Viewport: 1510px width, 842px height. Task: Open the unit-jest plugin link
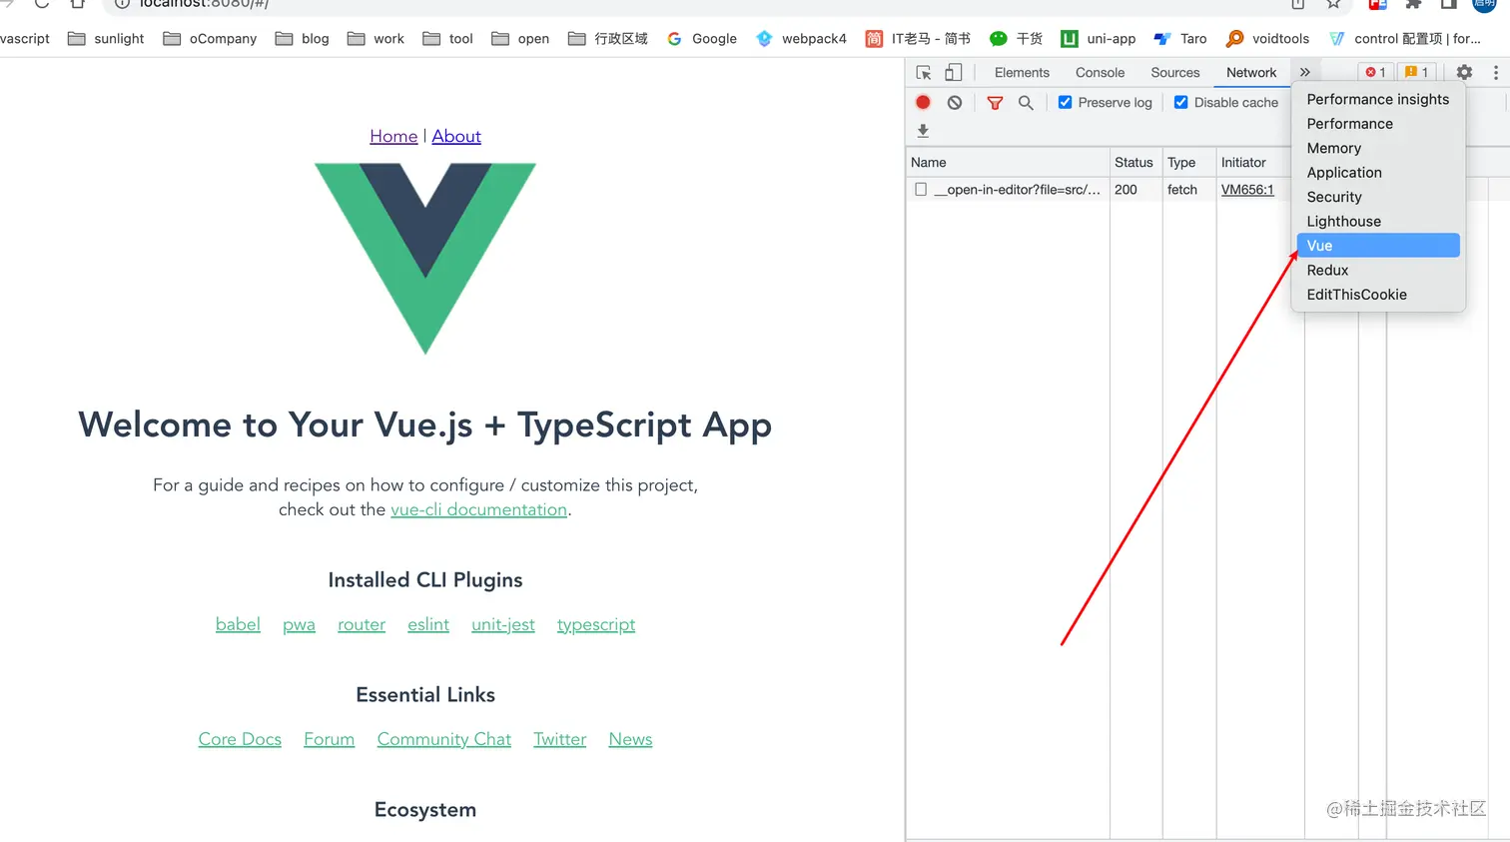pos(503,624)
